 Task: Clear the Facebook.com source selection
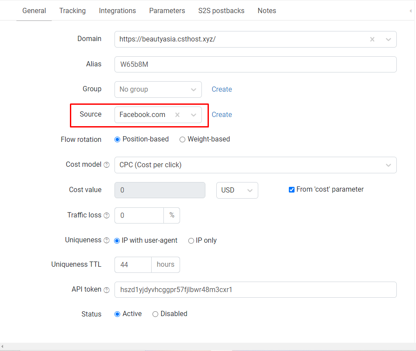[177, 115]
